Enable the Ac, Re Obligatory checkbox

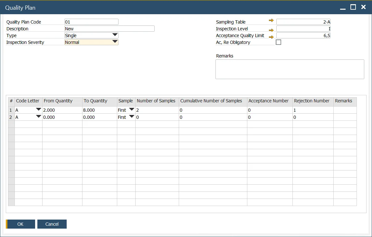click(x=279, y=42)
